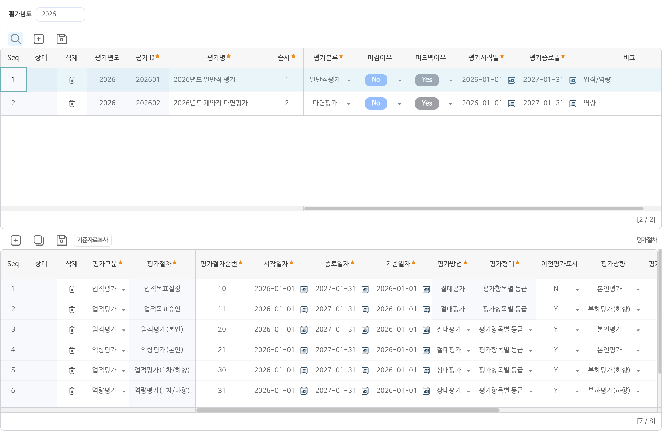
Task: Delete the 2026년도 계약직 다면평가 row via trash icon
Action: click(72, 103)
